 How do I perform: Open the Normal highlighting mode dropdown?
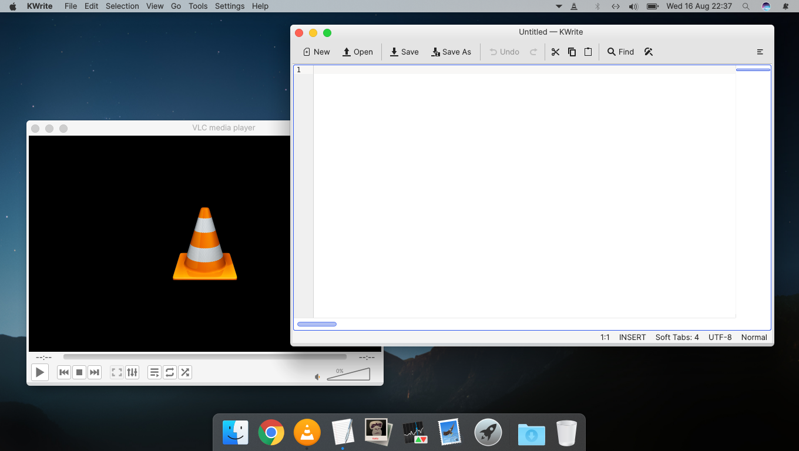click(x=754, y=337)
